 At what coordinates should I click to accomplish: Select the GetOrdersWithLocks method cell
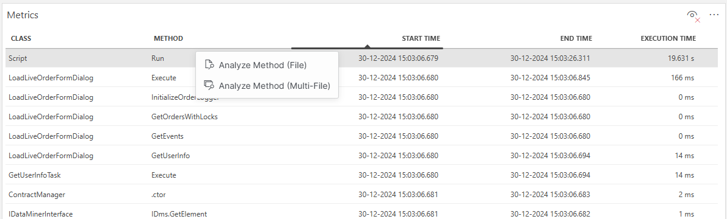point(184,117)
